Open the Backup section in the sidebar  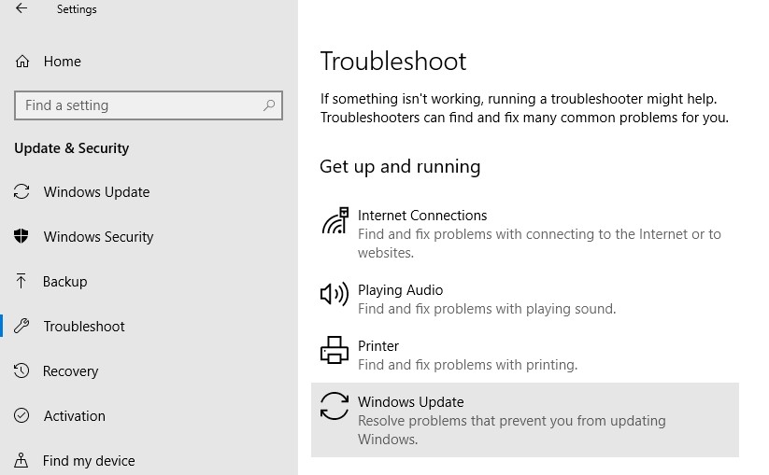coord(64,282)
